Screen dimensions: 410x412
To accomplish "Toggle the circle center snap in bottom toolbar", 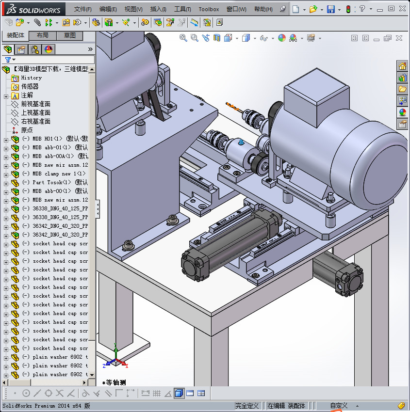I will coord(26,394).
